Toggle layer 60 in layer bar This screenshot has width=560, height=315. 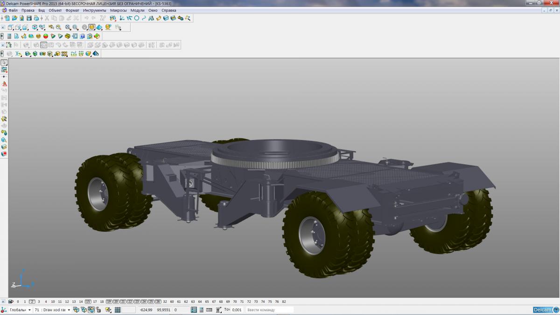pyautogui.click(x=172, y=301)
